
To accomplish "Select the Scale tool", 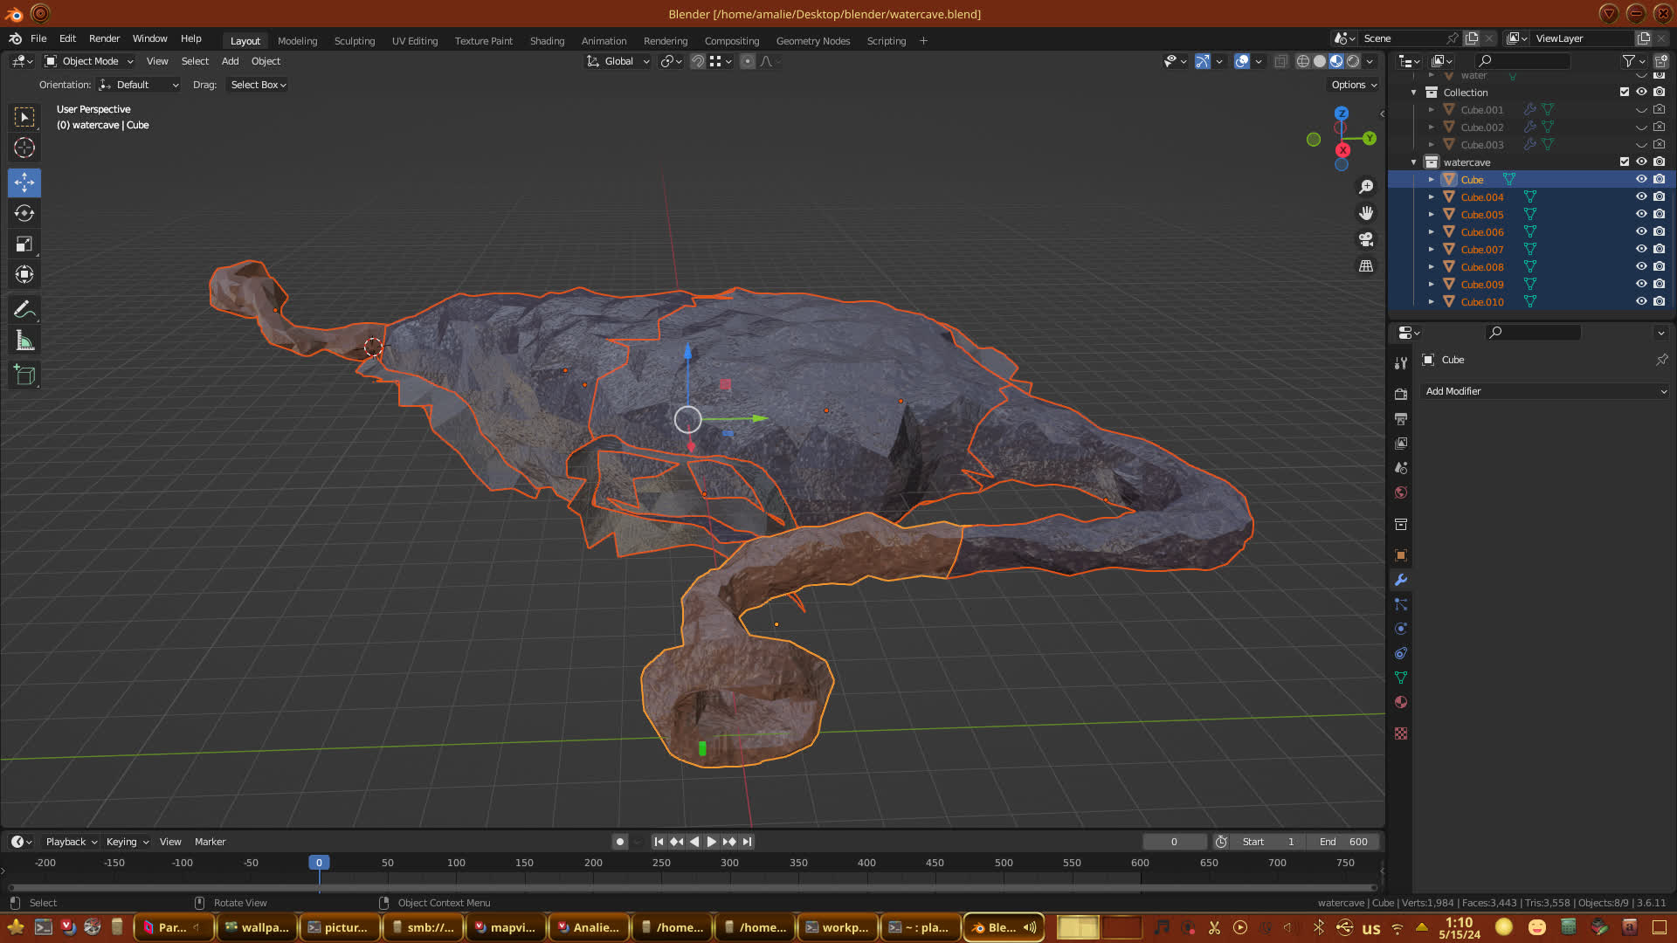I will 24,244.
